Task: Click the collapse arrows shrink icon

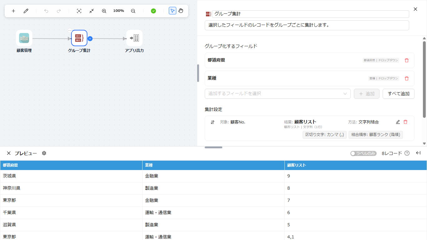Action: tap(92, 11)
